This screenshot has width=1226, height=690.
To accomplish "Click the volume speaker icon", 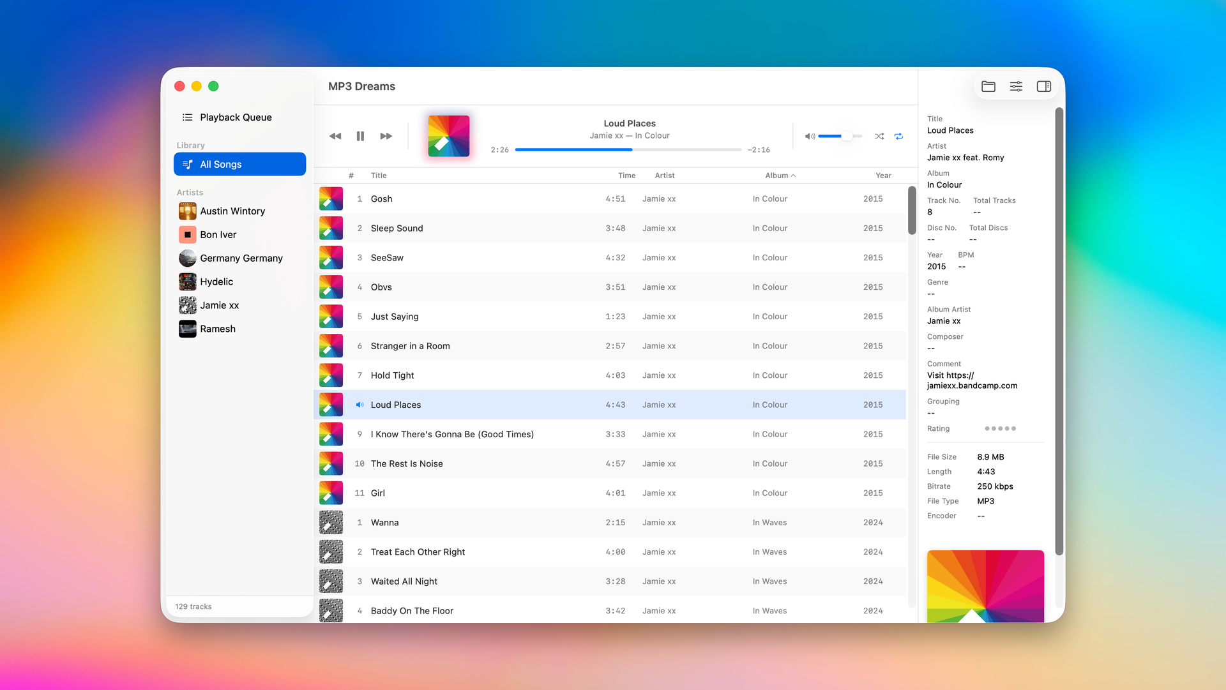I will (x=809, y=136).
